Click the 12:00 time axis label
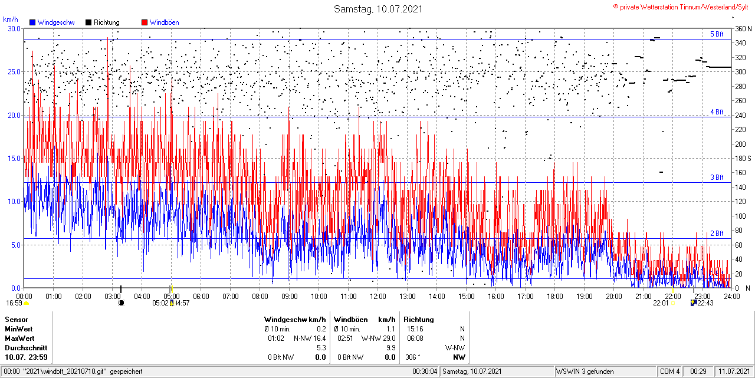This screenshot has height=378, width=755. [378, 296]
